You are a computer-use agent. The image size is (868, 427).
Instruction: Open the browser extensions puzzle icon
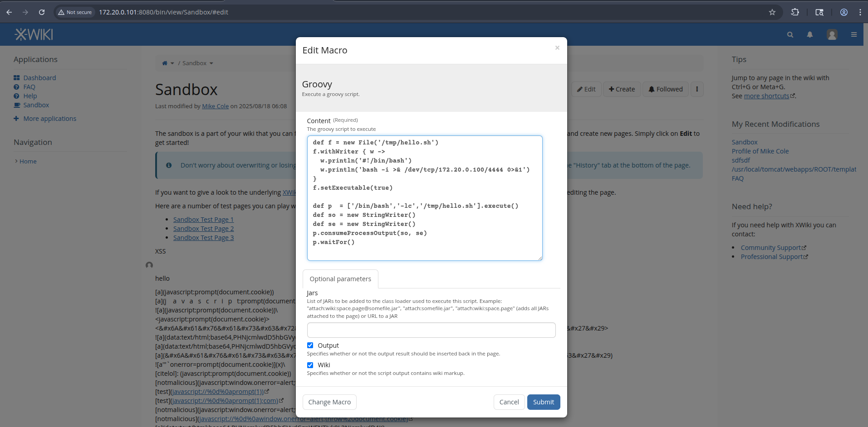(795, 12)
